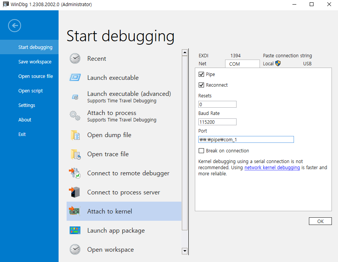Uncheck the Pipe checkbox
Viewport: 338px width, 262px height.
coord(201,74)
